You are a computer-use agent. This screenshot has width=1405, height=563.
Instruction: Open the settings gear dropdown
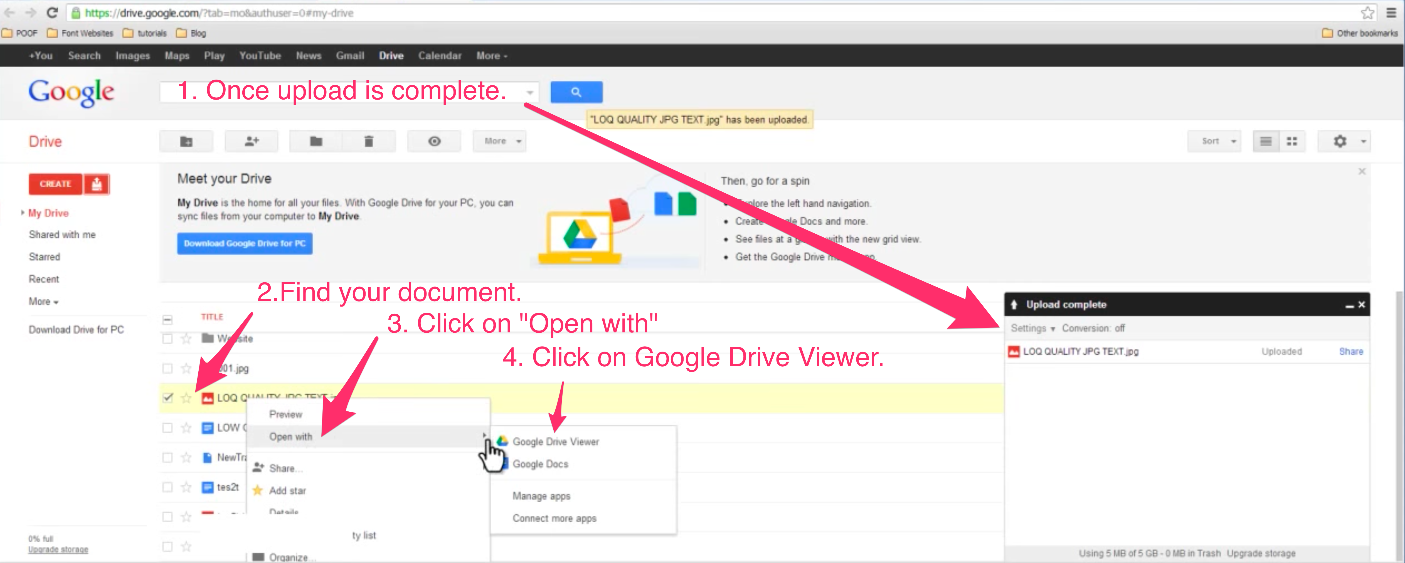1344,141
